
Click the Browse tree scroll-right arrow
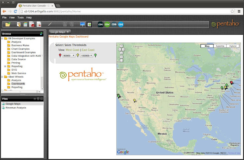39,92
